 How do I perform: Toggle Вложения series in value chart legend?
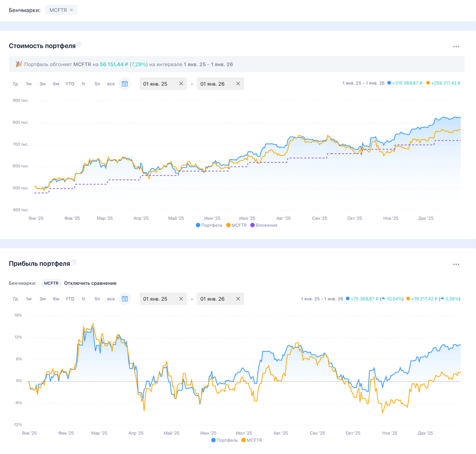pos(264,225)
